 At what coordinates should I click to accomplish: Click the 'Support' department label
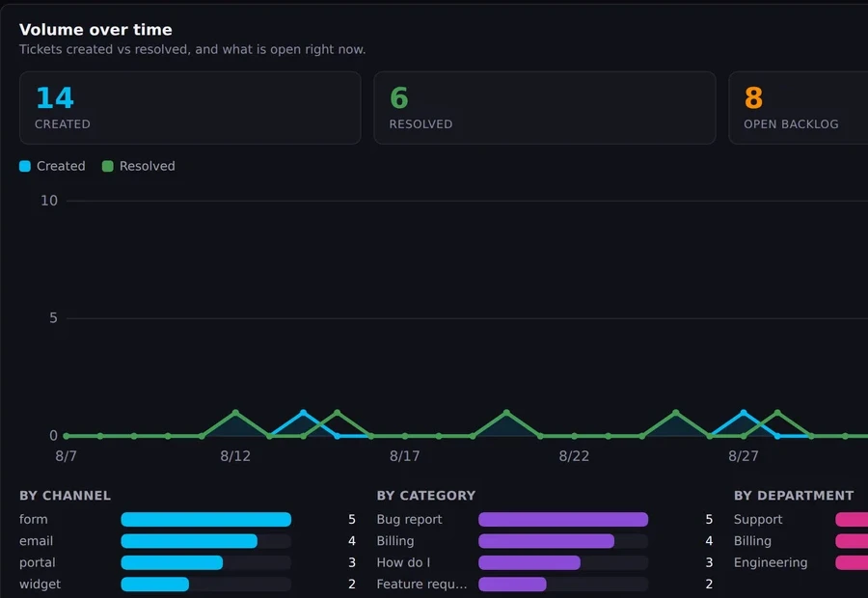[758, 519]
